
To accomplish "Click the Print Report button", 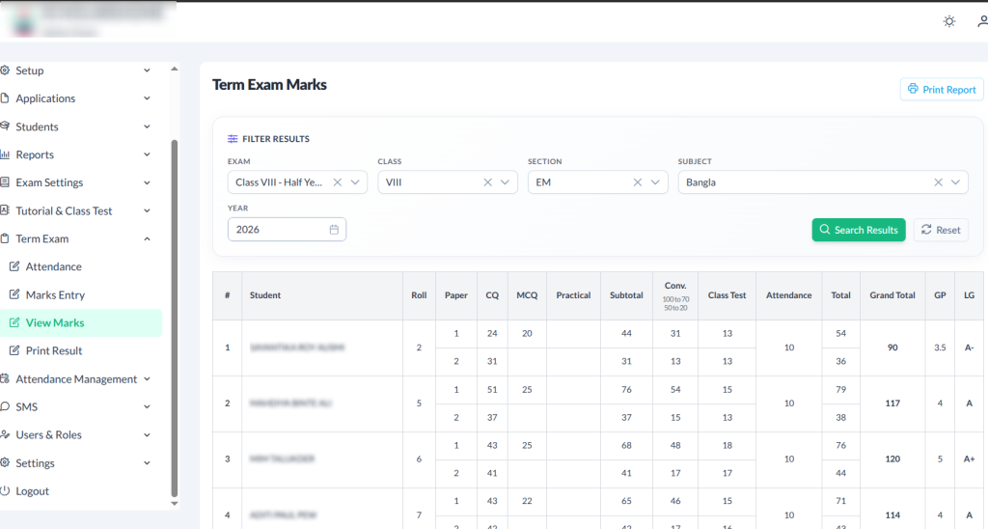I will 942,90.
